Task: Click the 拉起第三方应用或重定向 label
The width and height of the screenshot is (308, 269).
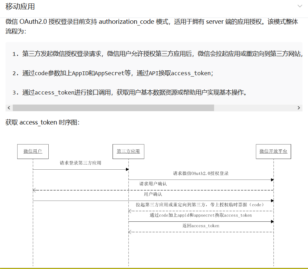Action: [x=200, y=205]
